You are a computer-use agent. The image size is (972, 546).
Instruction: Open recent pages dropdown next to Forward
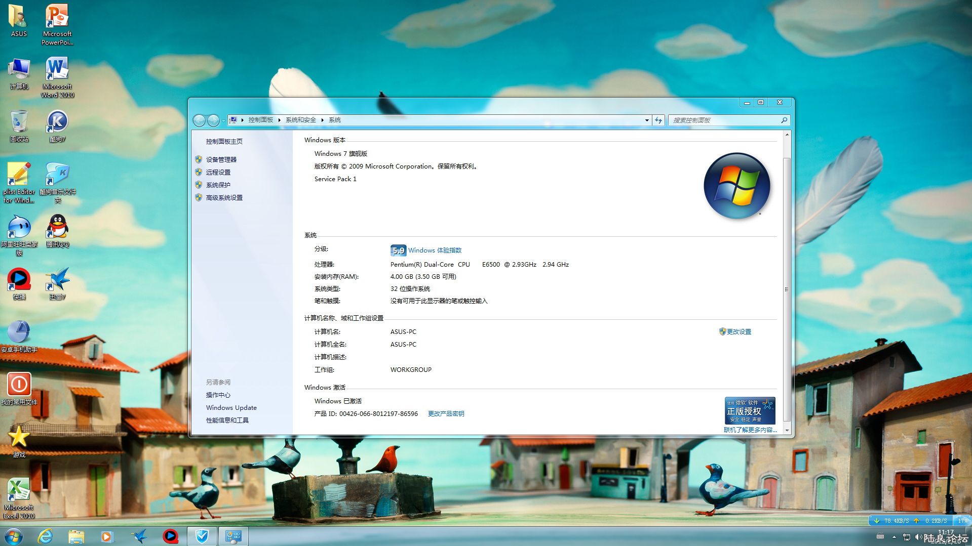[223, 120]
